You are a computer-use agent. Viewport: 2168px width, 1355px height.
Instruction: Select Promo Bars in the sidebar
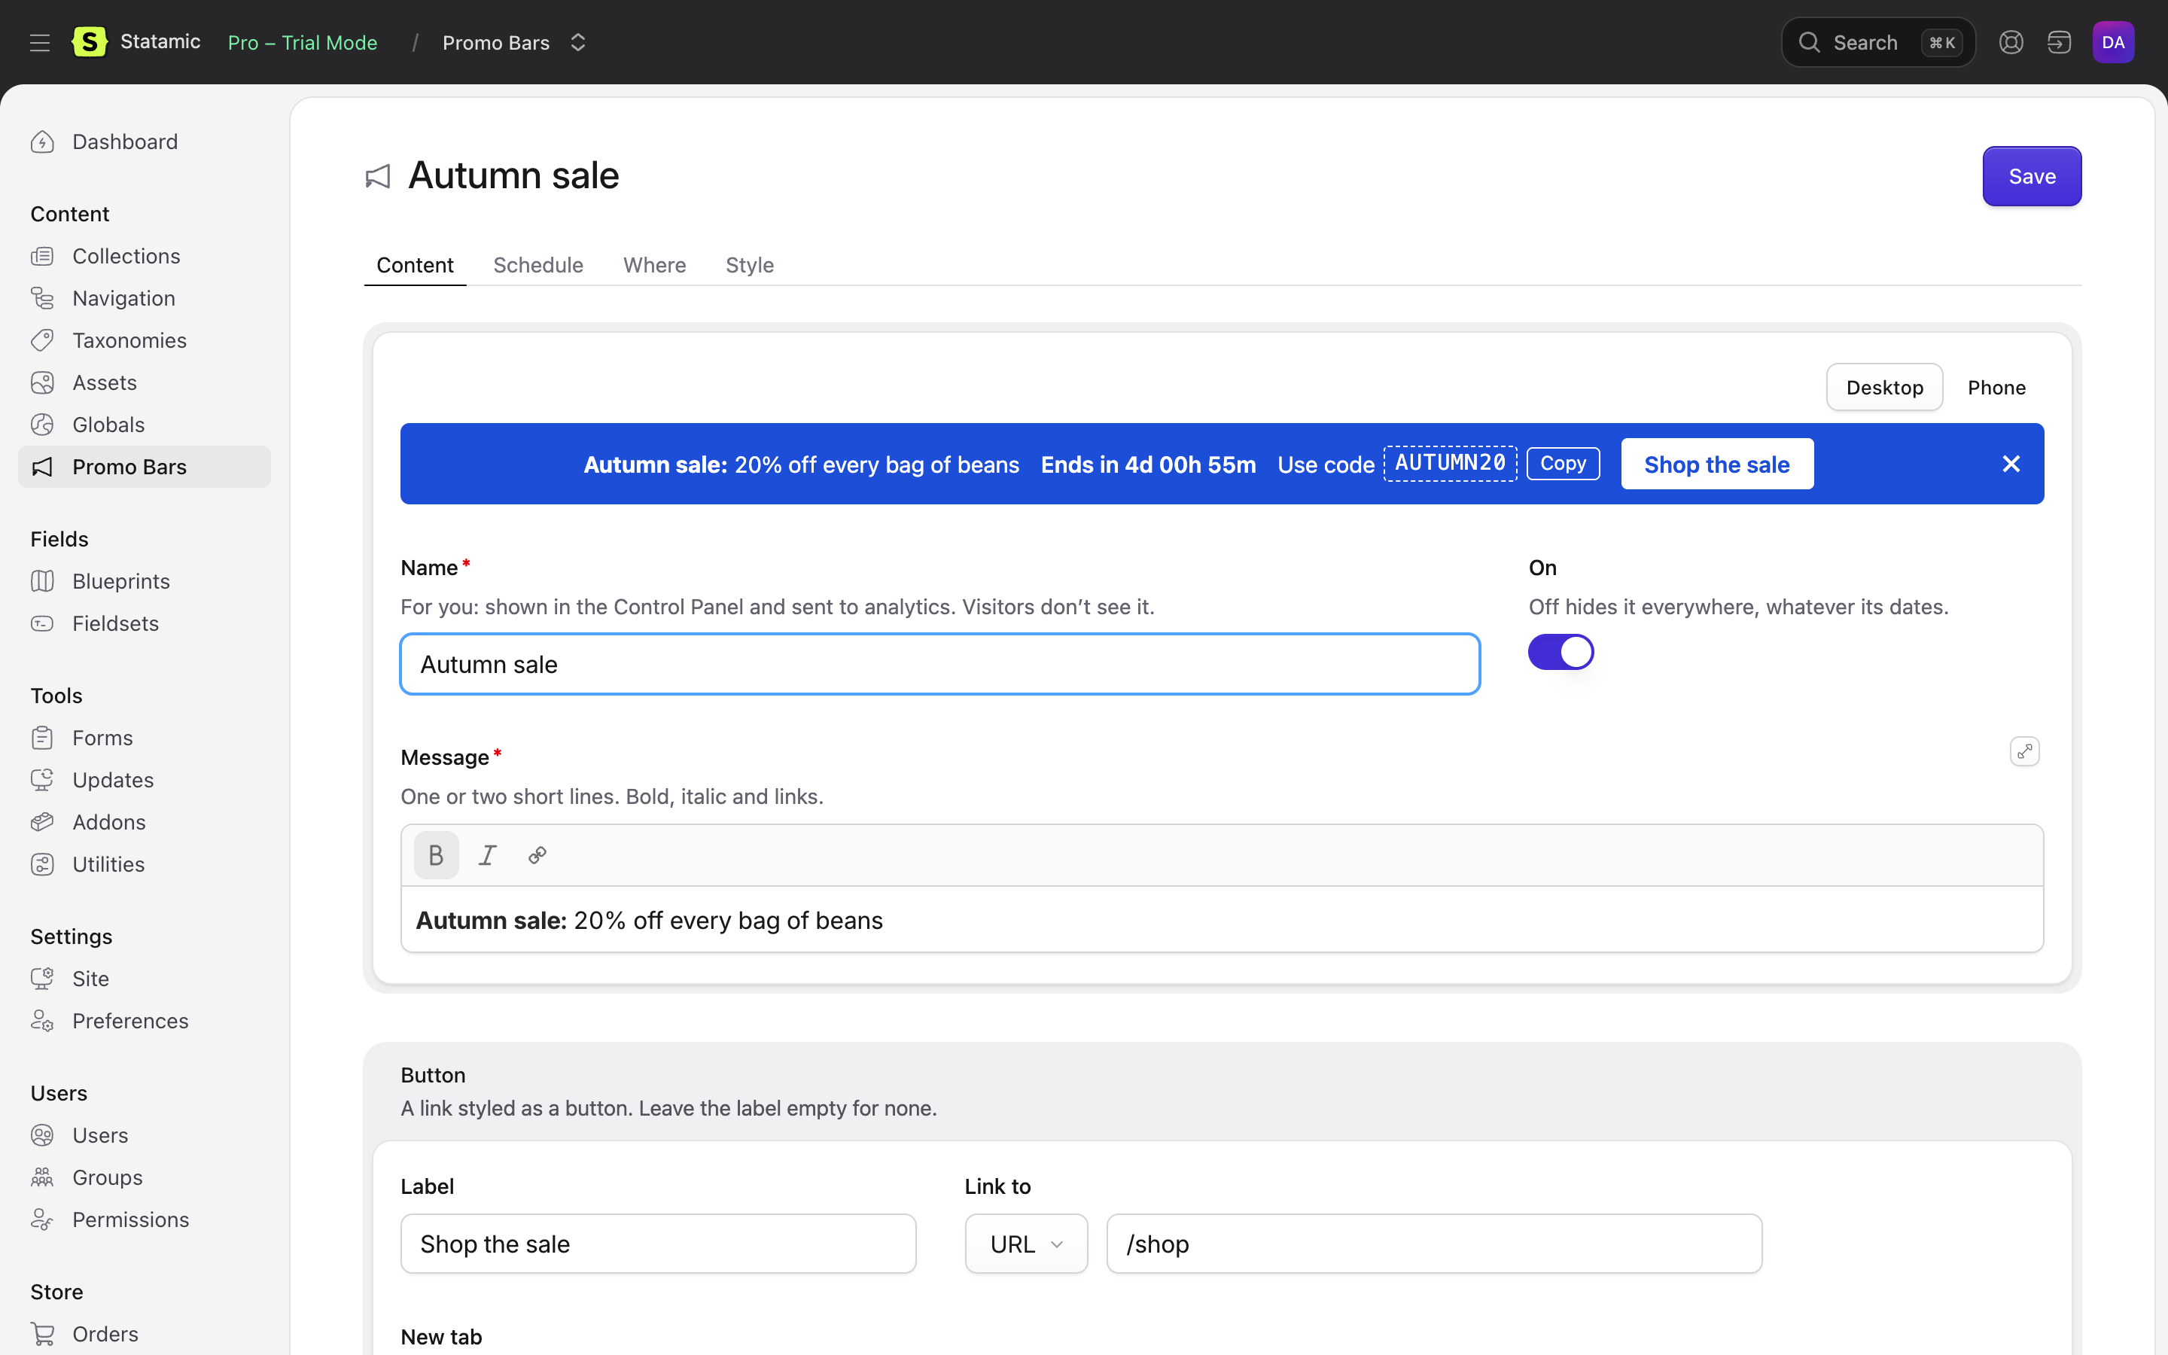coord(145,467)
